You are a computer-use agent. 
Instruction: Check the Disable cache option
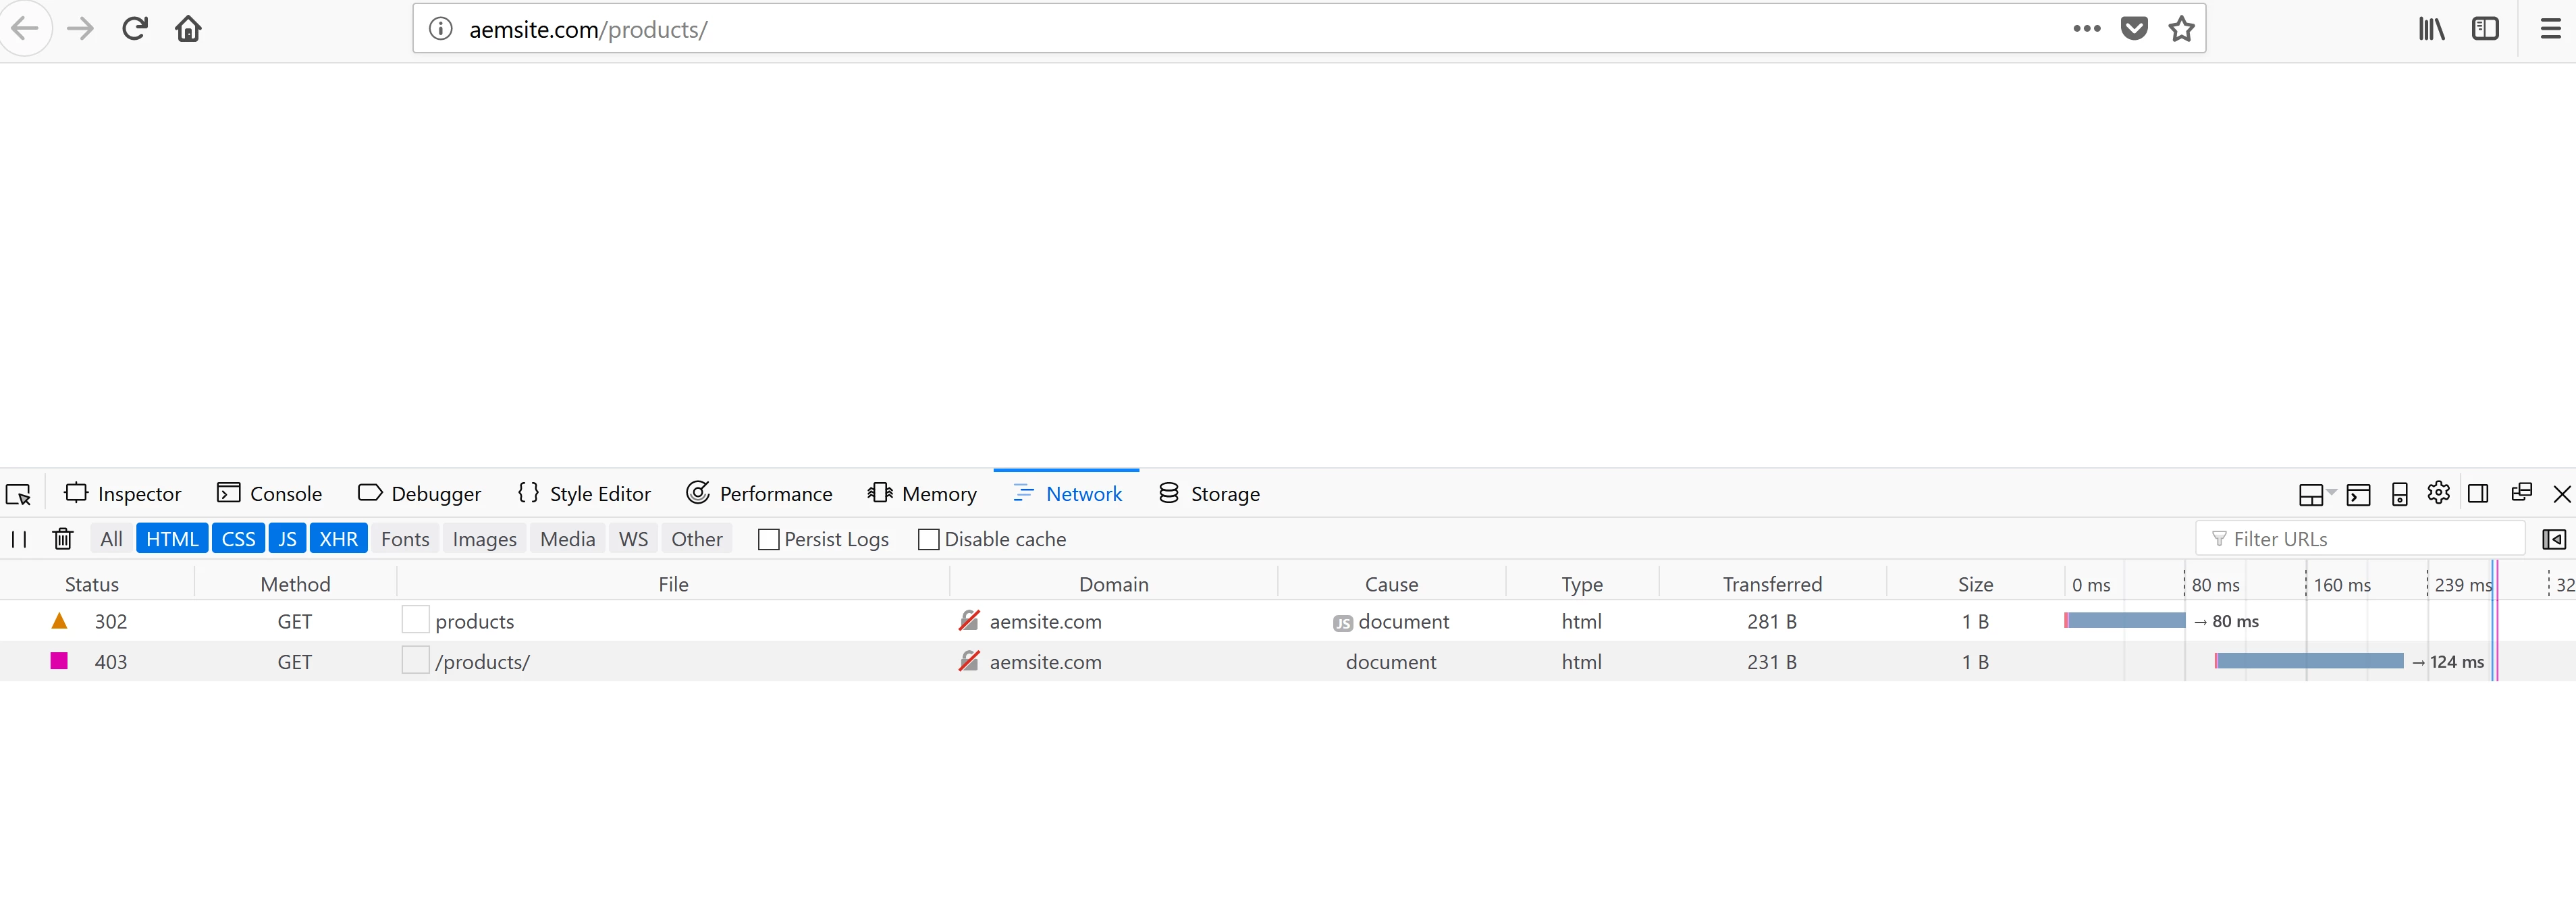pyautogui.click(x=928, y=539)
